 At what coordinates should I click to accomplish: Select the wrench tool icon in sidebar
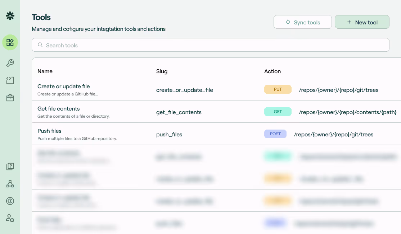click(x=10, y=62)
